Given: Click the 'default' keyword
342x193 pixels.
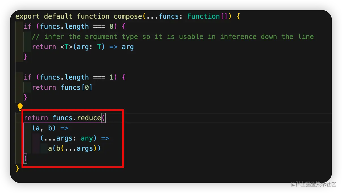Looking at the screenshot, I should [x=58, y=16].
